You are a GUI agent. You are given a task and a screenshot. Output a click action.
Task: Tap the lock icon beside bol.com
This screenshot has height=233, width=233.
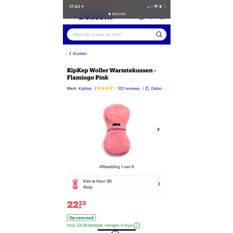pos(110,14)
